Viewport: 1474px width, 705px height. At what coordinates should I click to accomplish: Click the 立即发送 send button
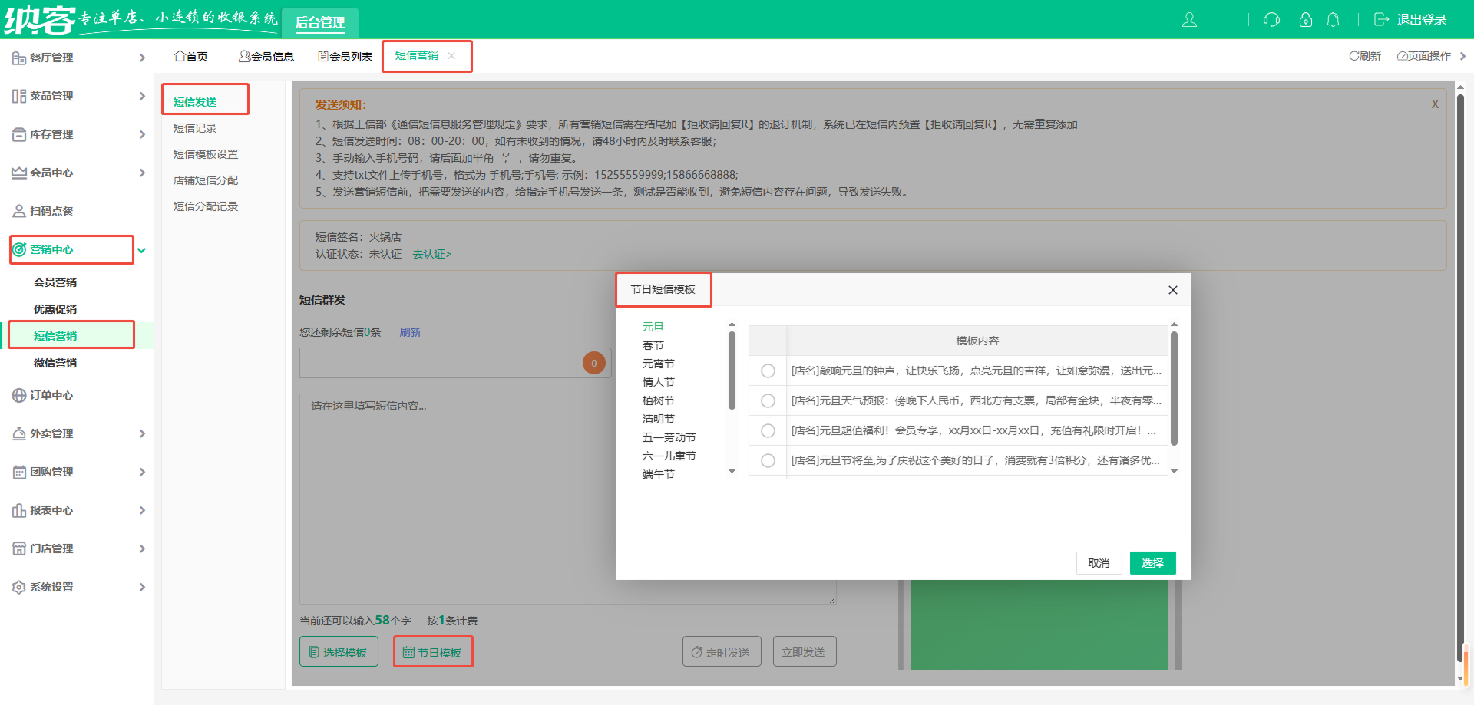pyautogui.click(x=804, y=651)
